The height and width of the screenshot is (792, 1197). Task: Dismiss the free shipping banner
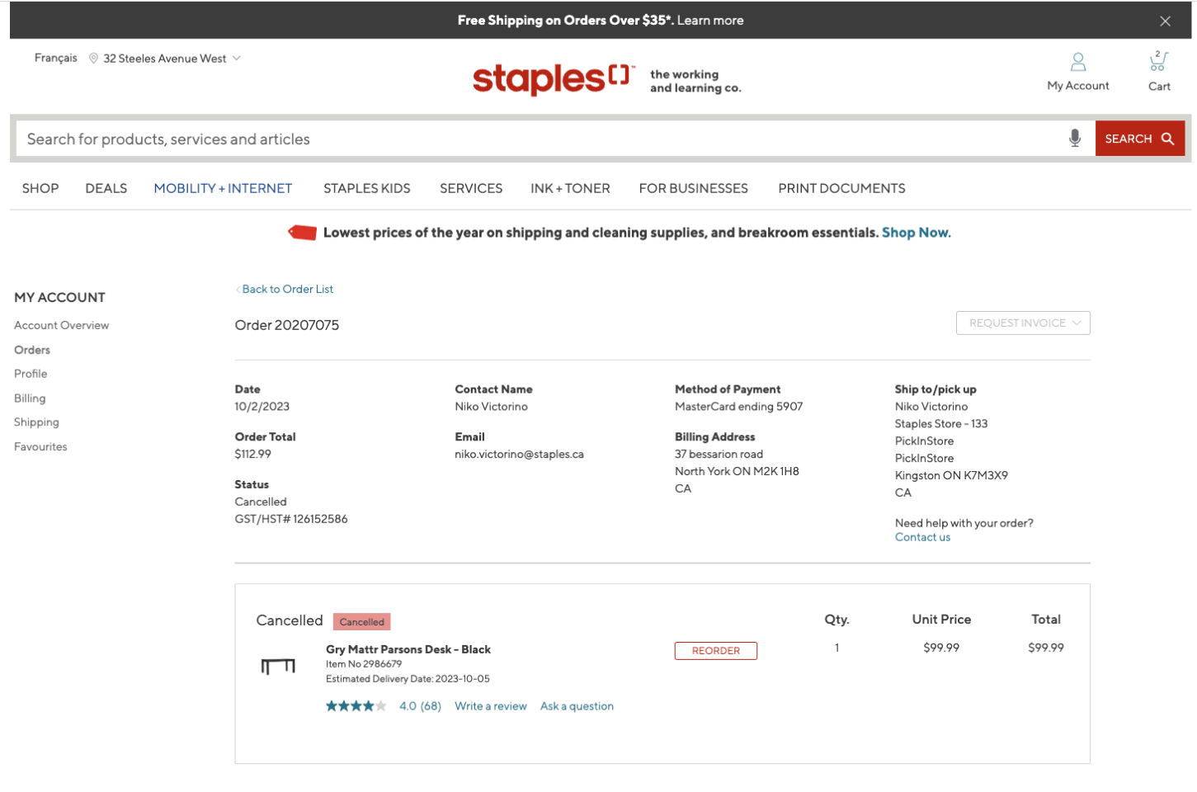click(1165, 21)
